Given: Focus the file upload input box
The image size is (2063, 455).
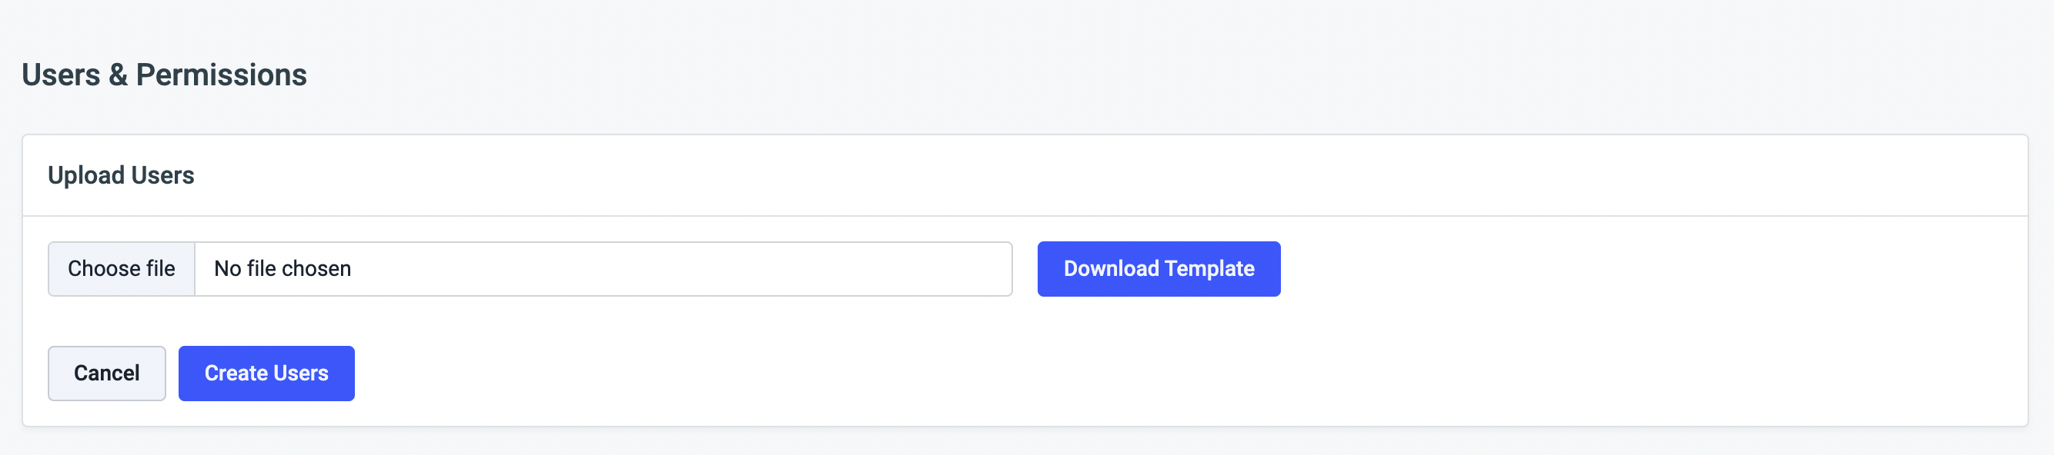Looking at the screenshot, I should coord(602,269).
